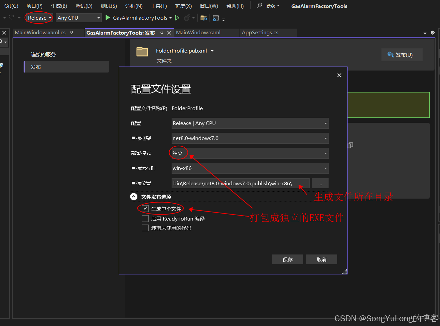Select the Start Without Debugging outline arrow icon
The image size is (440, 326).
click(177, 18)
